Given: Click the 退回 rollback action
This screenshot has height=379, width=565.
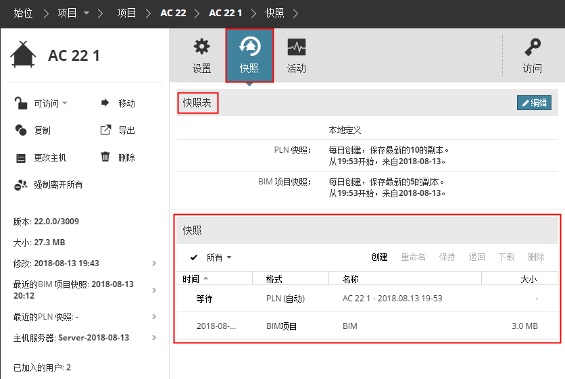Looking at the screenshot, I should pos(476,257).
